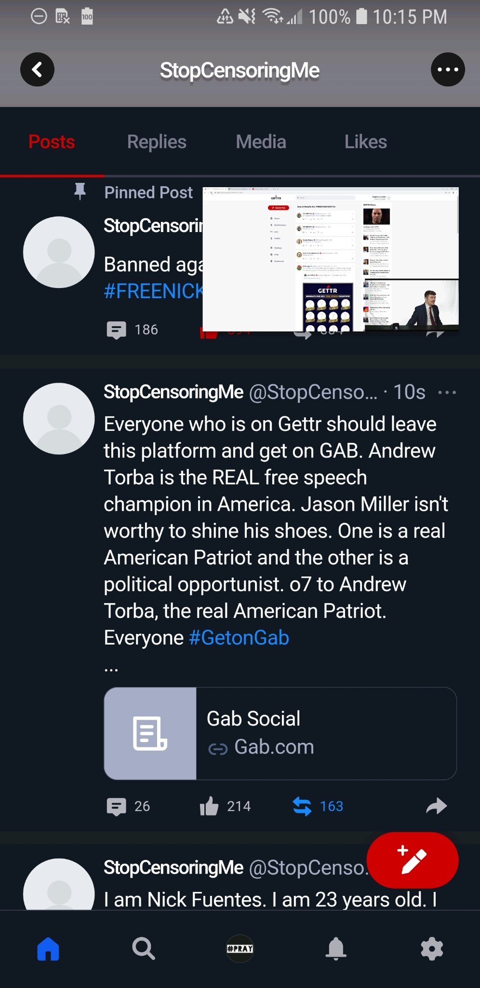Open notifications via the bell icon
480x988 pixels.
point(336,949)
